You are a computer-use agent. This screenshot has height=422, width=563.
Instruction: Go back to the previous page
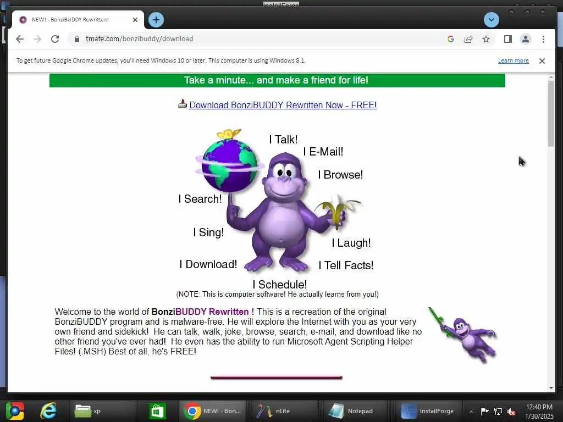pos(20,39)
